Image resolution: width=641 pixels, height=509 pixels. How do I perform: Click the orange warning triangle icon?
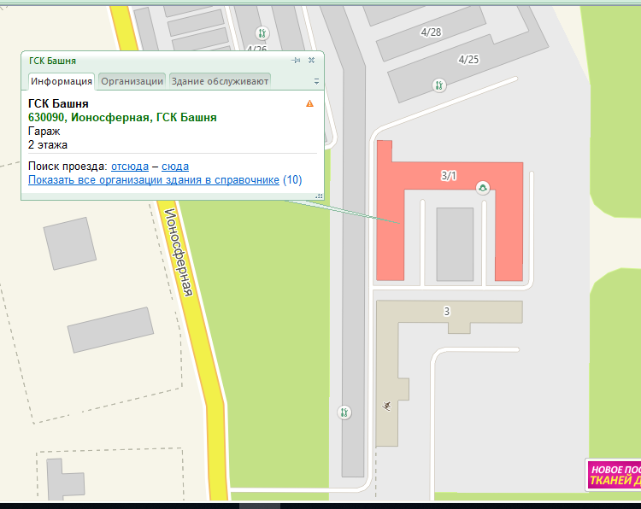[x=309, y=103]
